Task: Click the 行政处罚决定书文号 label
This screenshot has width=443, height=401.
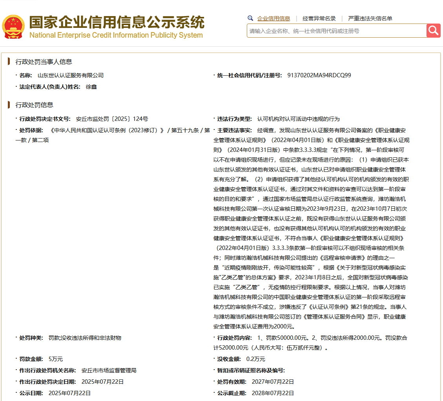Action: click(45, 119)
